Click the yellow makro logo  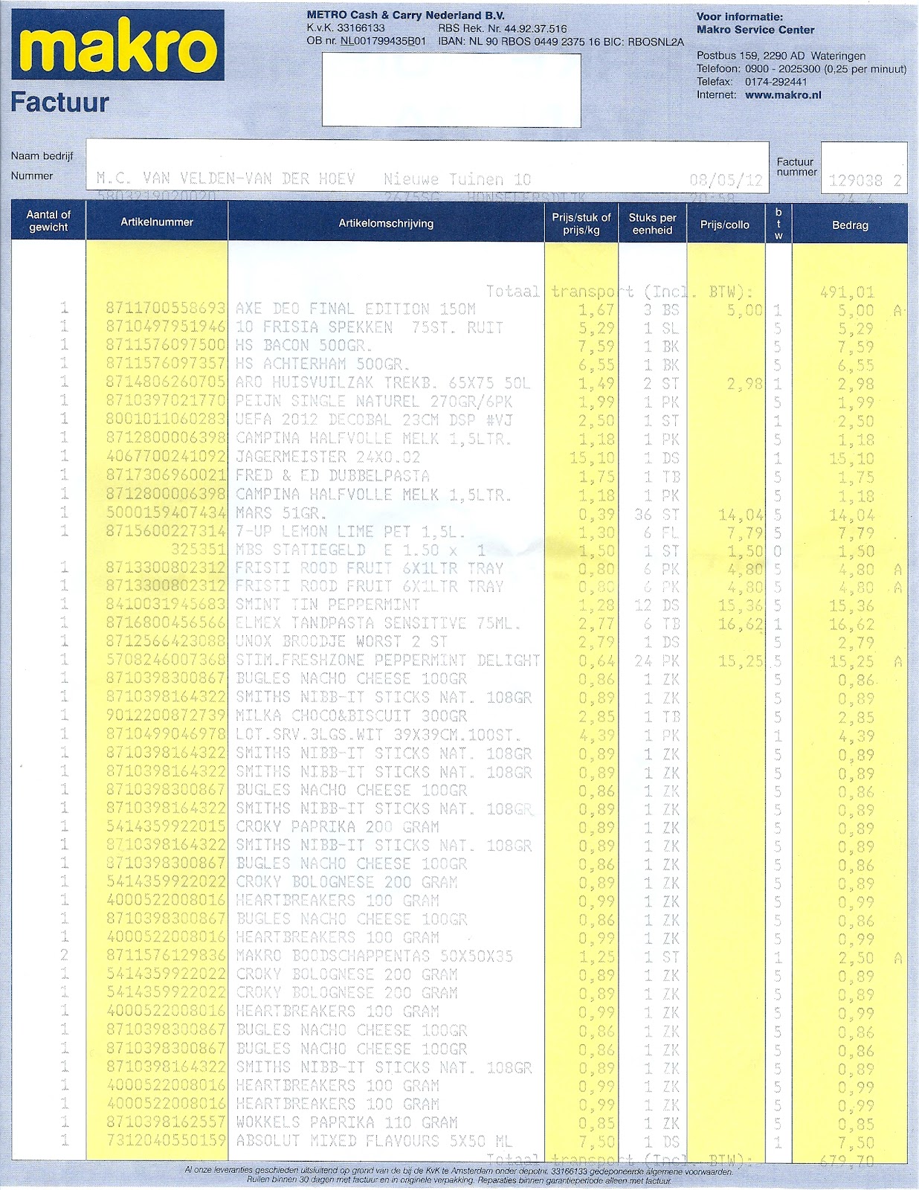coord(117,45)
